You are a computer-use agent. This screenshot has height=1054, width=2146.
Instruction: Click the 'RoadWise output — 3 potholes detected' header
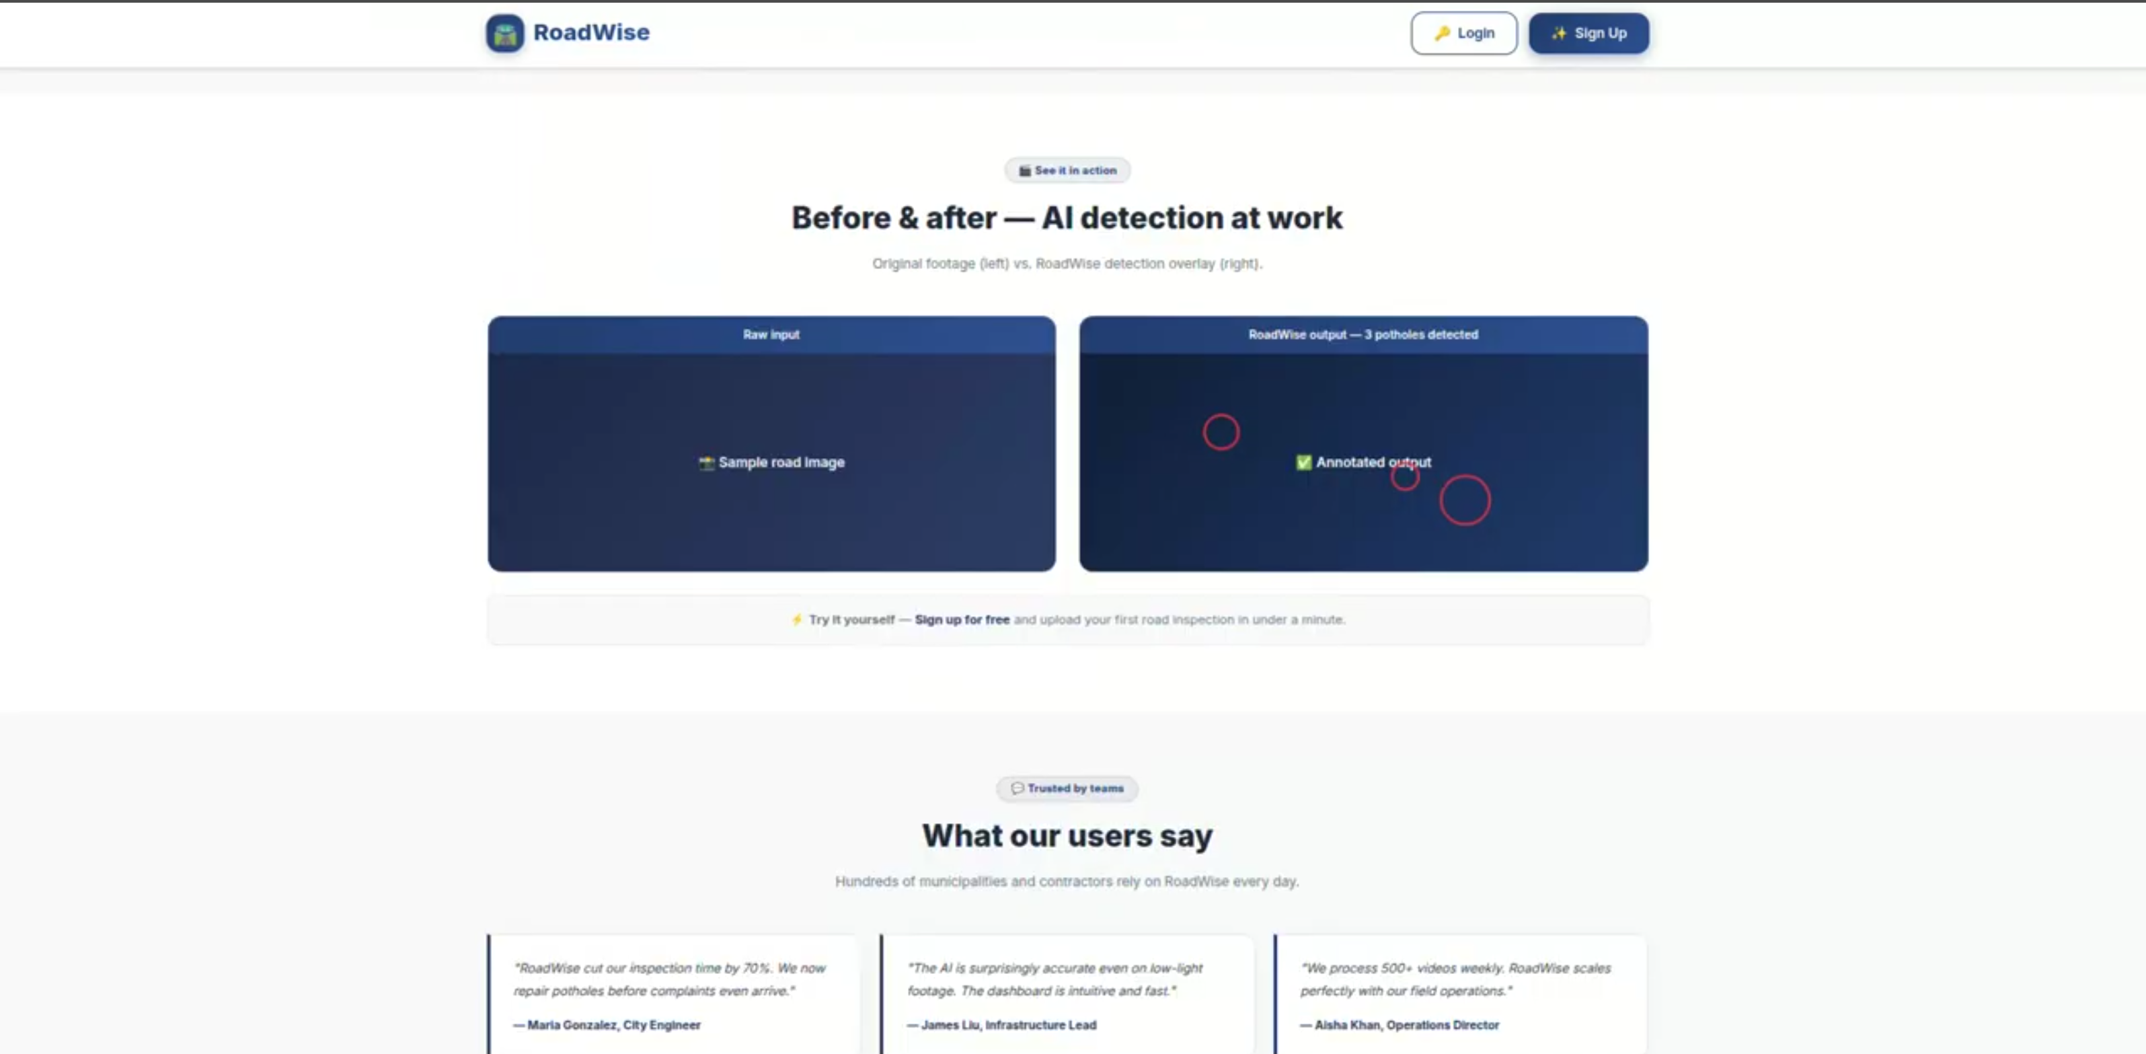tap(1363, 334)
